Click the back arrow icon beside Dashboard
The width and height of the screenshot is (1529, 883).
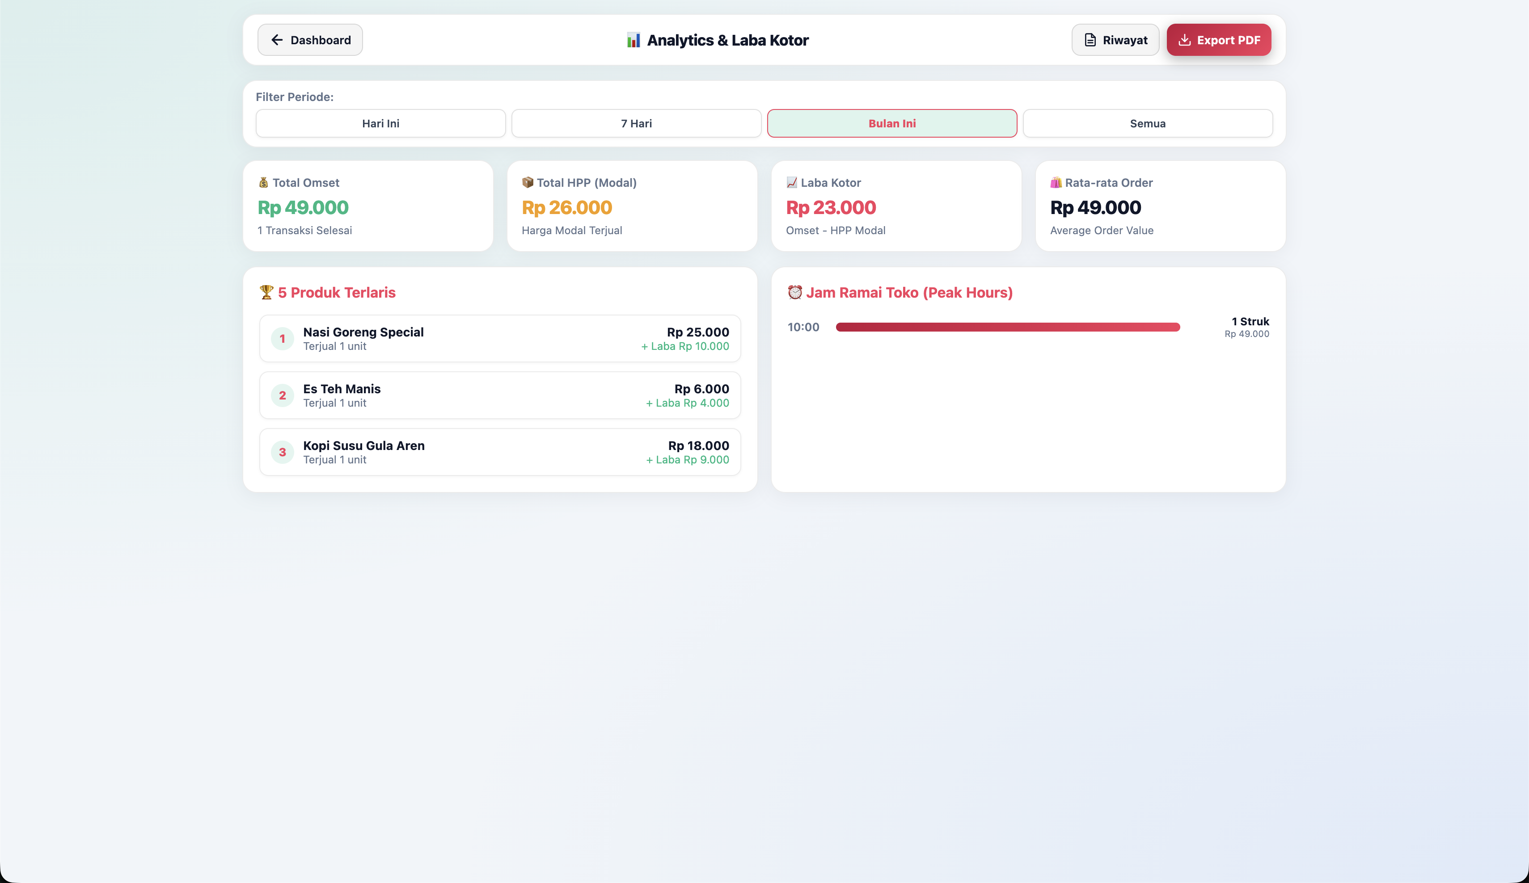(x=277, y=40)
